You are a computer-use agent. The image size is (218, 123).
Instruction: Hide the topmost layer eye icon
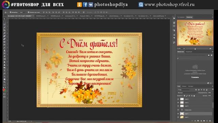(178, 99)
